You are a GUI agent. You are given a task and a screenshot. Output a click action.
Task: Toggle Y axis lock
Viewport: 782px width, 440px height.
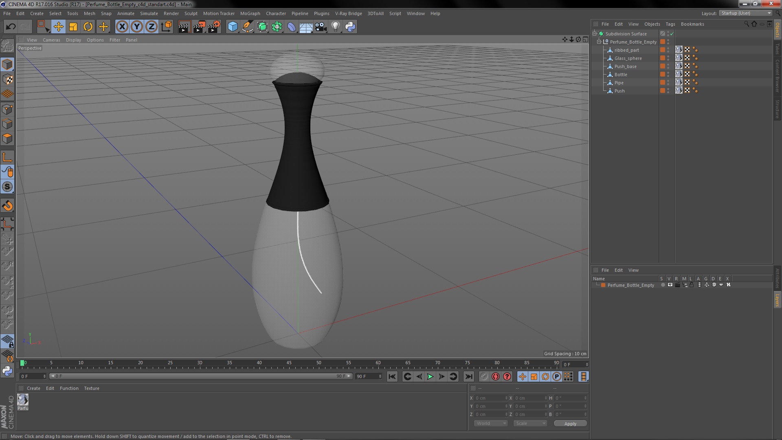(137, 27)
